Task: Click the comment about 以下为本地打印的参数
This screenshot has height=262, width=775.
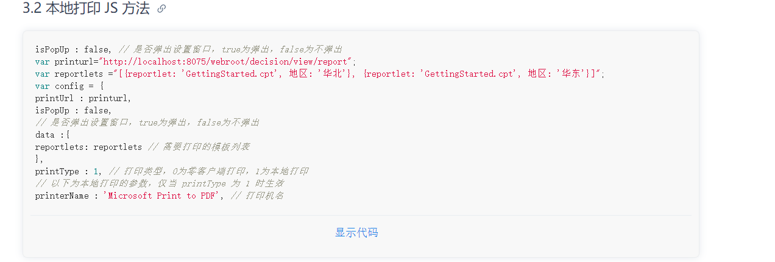Action: click(159, 183)
